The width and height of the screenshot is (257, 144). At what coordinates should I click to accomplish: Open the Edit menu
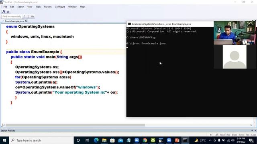click(x=12, y=7)
